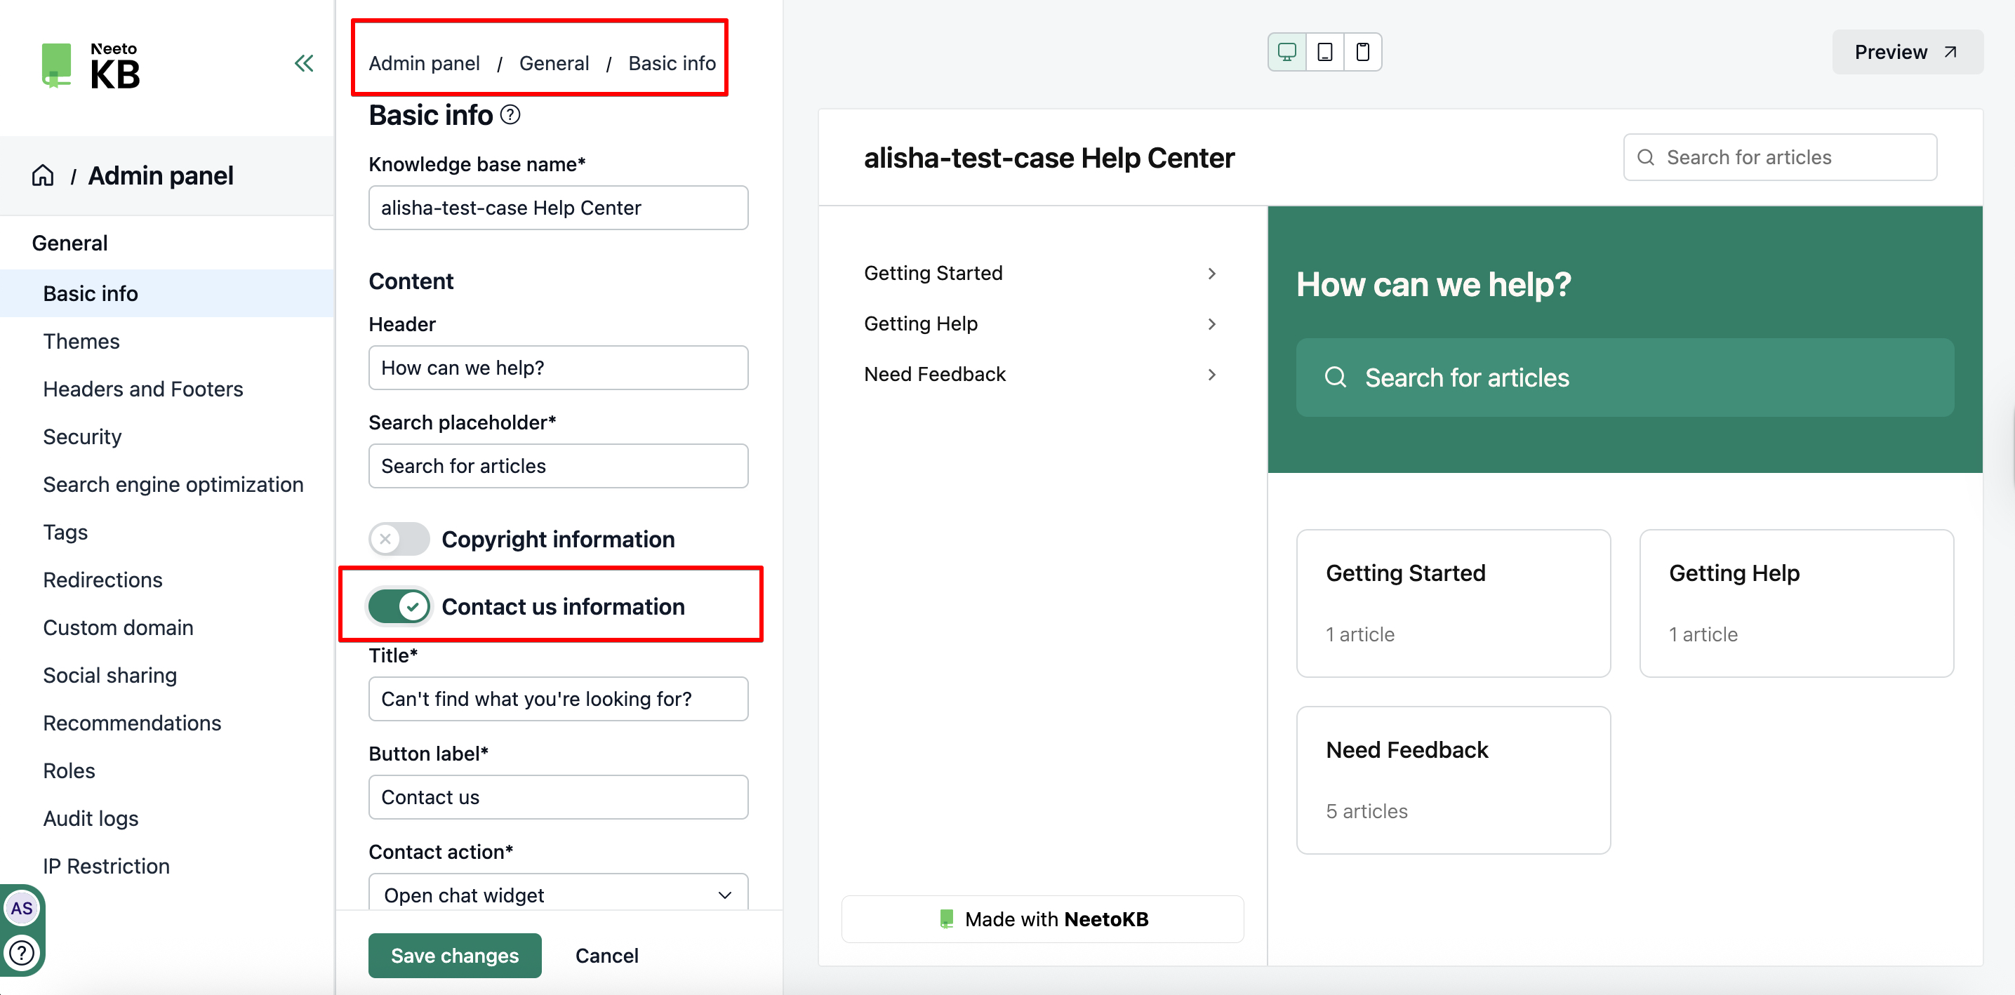This screenshot has height=995, width=2015.
Task: Click the Save changes button
Action: tap(455, 955)
